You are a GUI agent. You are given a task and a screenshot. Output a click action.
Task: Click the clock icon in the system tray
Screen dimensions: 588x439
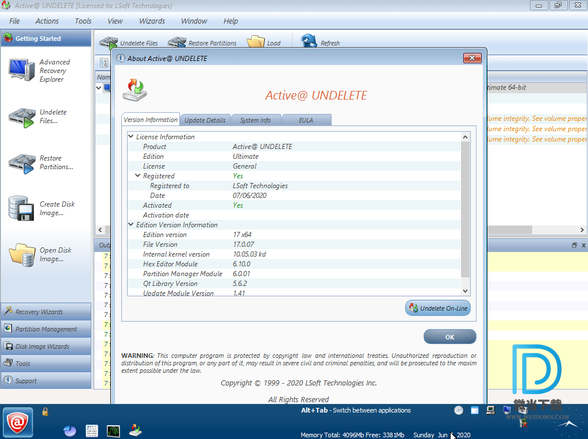pos(459,410)
